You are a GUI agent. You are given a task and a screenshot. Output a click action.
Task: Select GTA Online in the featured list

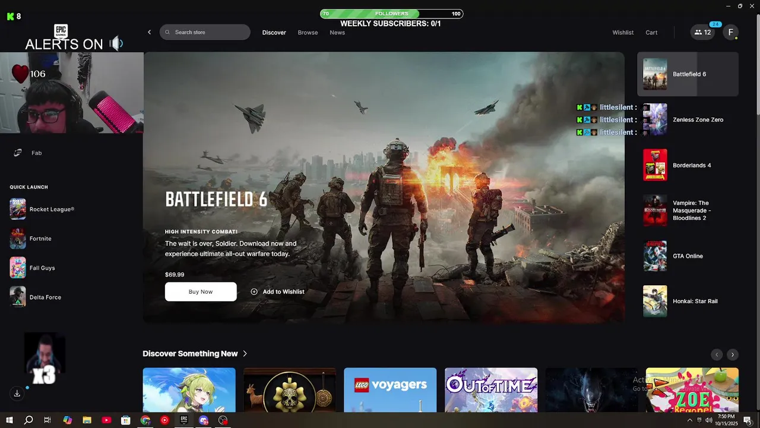(688, 256)
